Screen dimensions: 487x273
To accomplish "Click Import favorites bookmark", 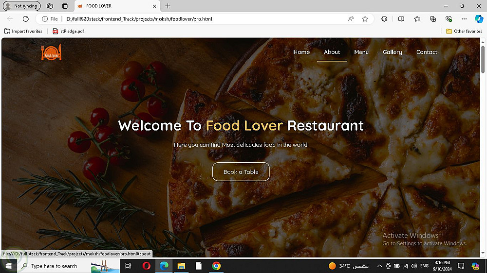I will (23, 31).
